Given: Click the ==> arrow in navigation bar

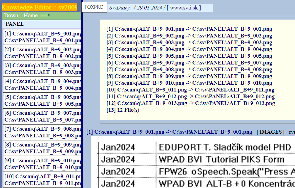Looking at the screenshot, I should click(45, 16).
